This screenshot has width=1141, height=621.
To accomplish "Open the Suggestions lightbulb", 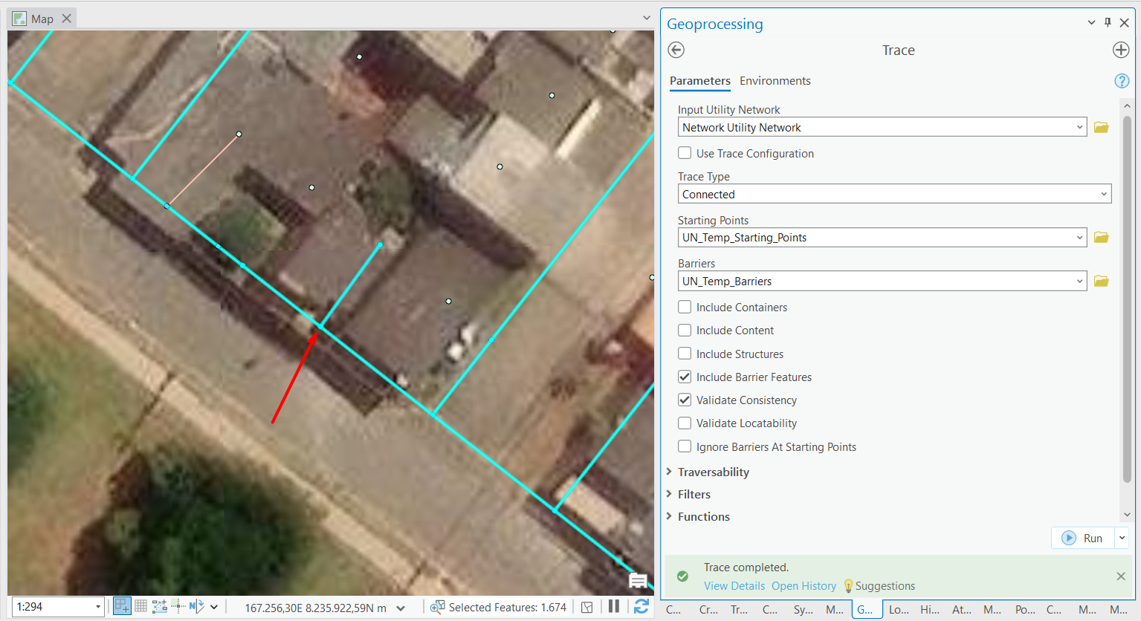I will click(848, 585).
